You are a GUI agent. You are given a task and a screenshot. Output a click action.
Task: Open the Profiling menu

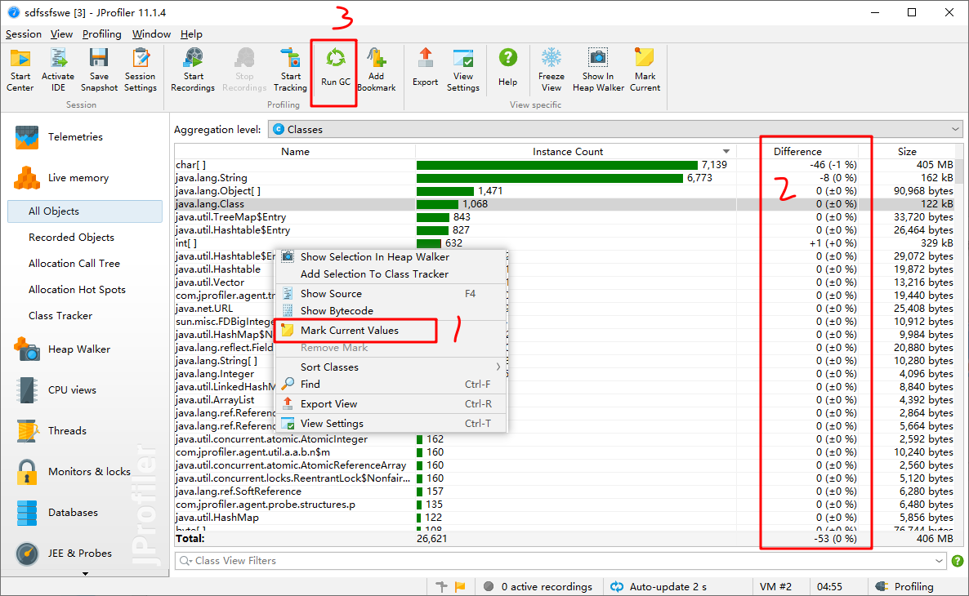click(102, 34)
